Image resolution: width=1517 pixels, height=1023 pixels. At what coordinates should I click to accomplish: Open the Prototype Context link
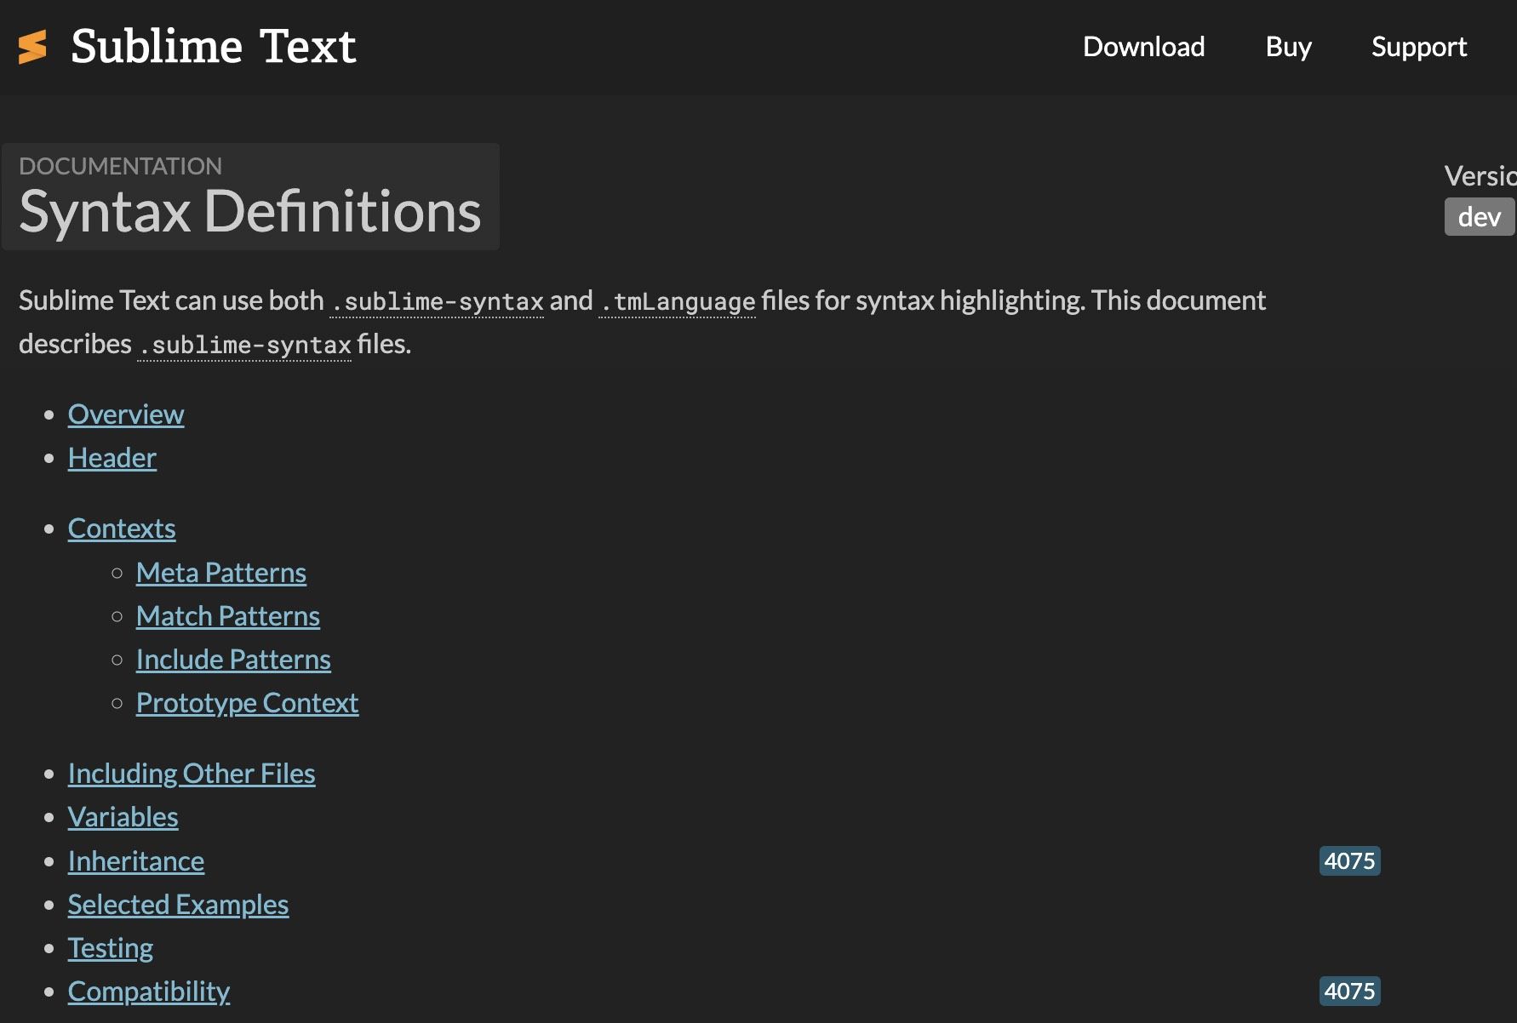[x=248, y=703]
